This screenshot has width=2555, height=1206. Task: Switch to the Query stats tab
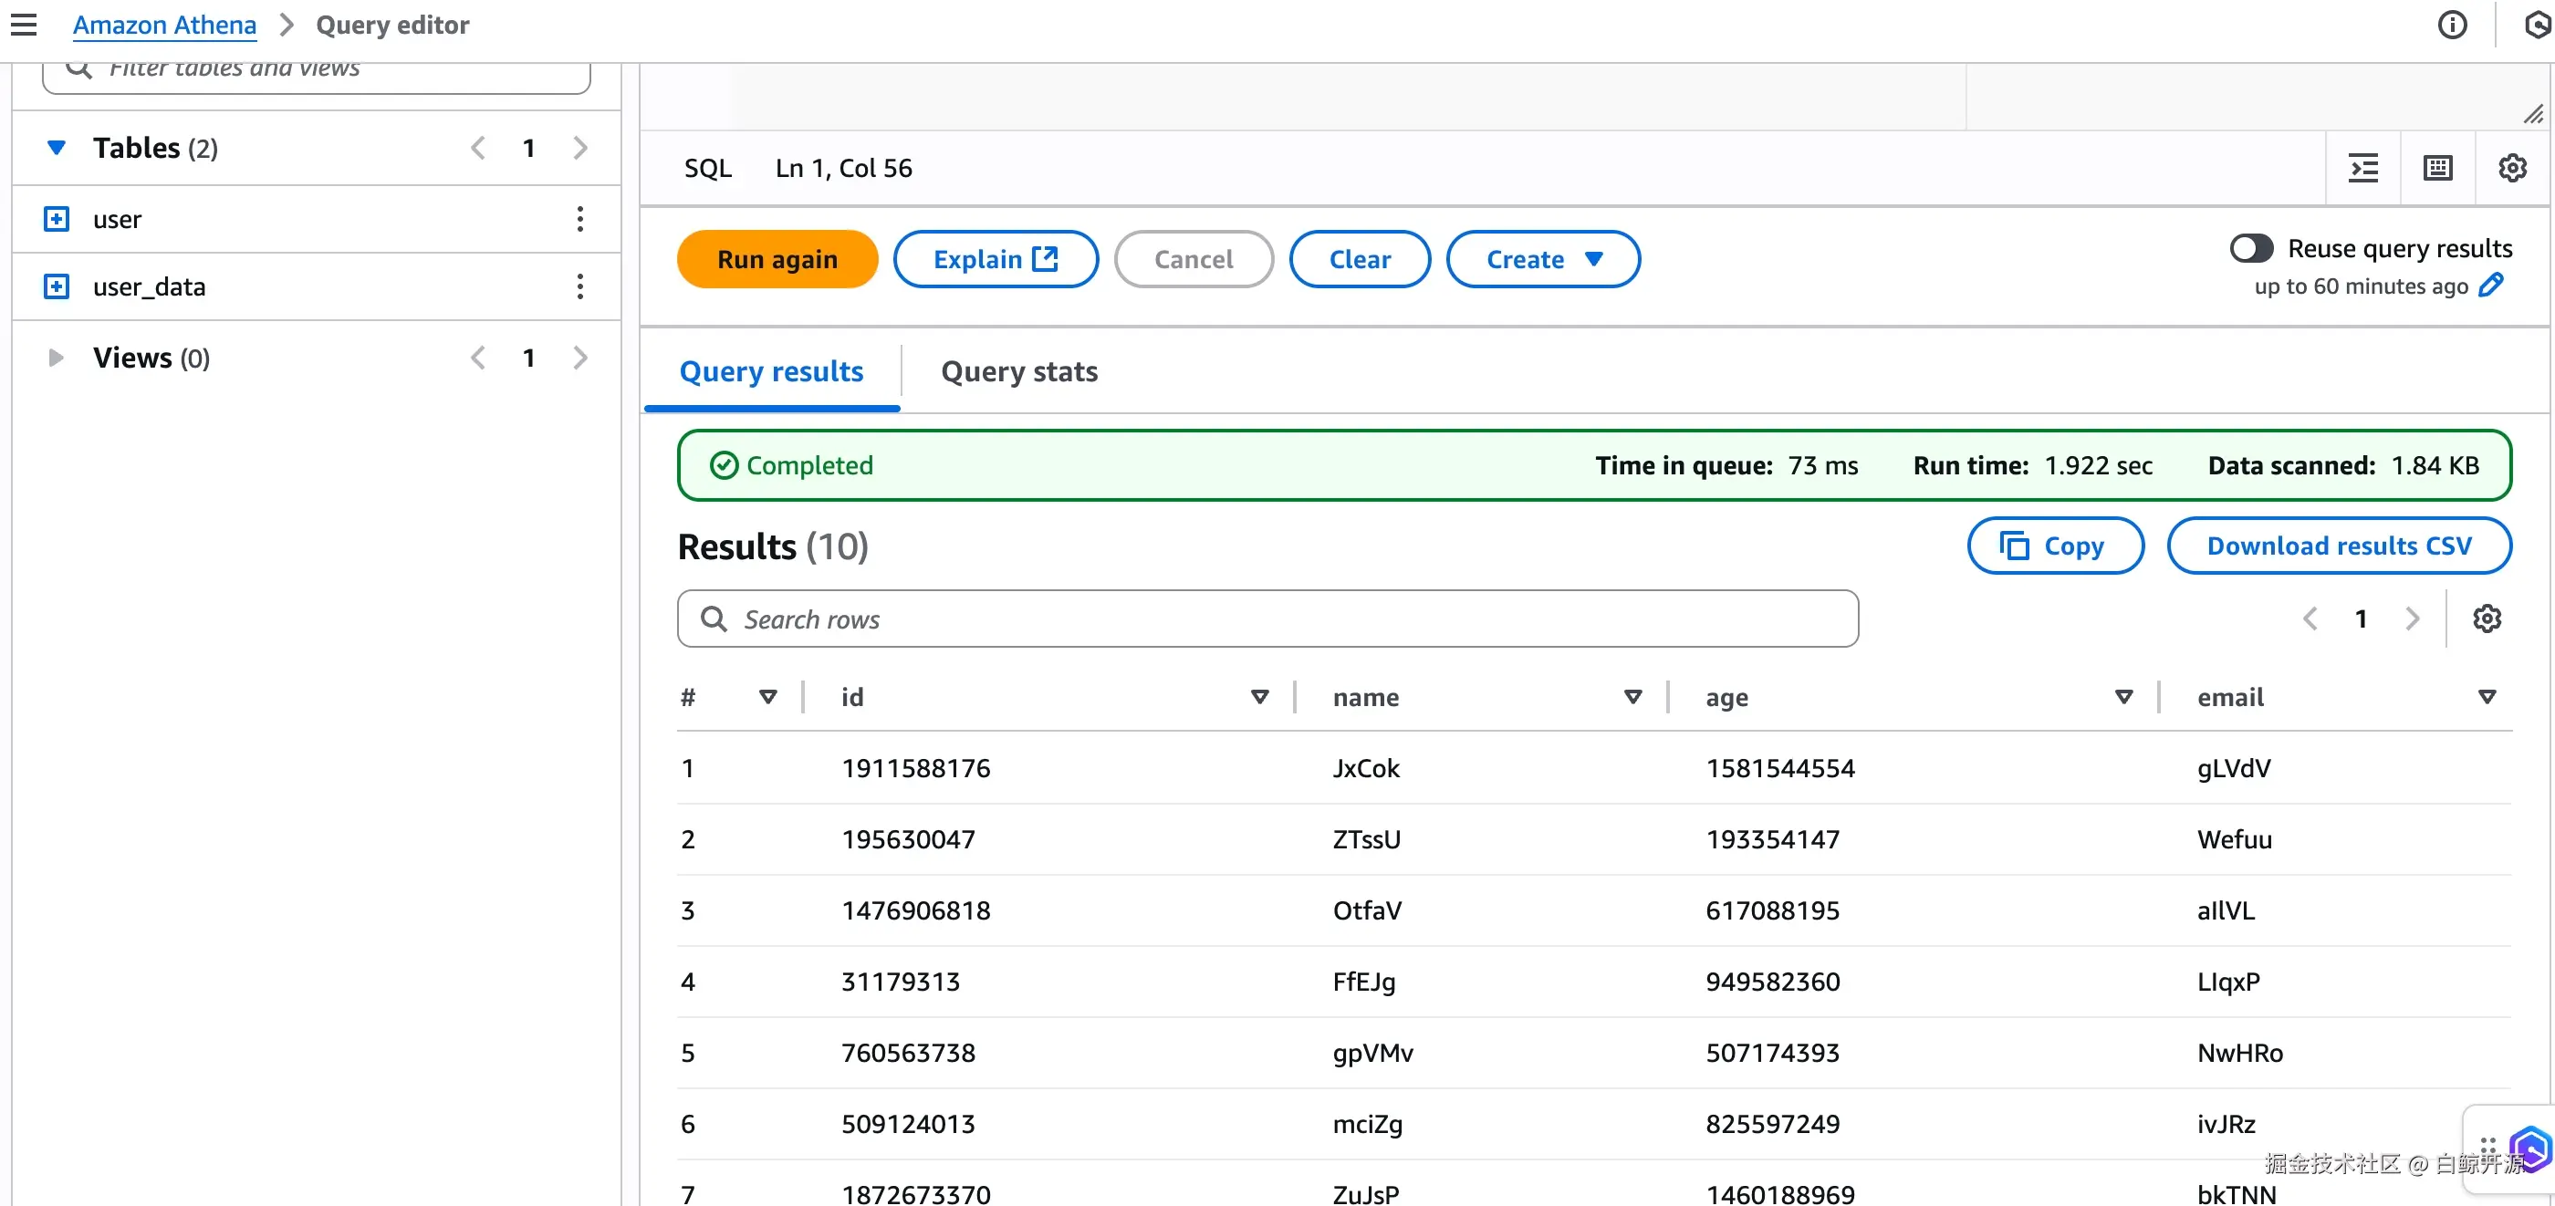click(x=1018, y=371)
